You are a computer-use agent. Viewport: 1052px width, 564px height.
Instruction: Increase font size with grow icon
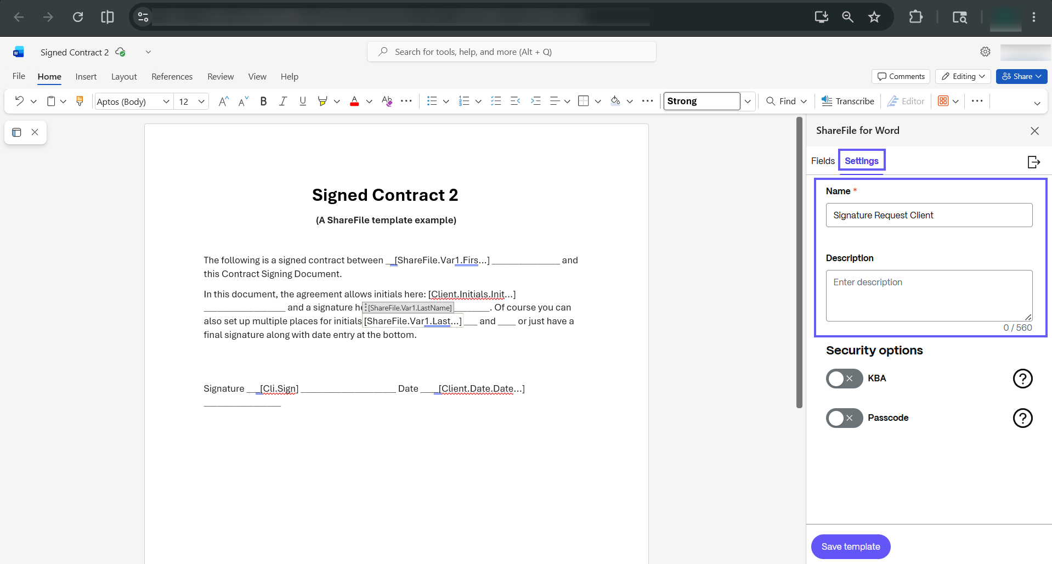223,101
